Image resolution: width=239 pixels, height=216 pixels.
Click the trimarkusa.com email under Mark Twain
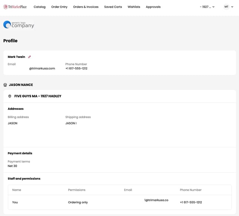click(x=42, y=68)
